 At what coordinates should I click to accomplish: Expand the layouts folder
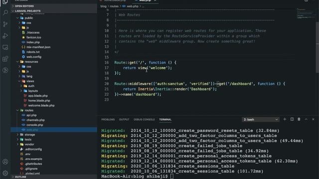tap(33, 91)
